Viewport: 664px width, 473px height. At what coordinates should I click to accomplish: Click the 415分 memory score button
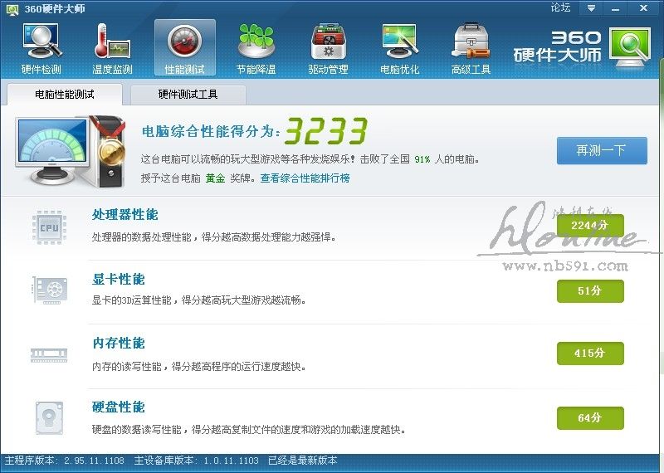tap(590, 354)
